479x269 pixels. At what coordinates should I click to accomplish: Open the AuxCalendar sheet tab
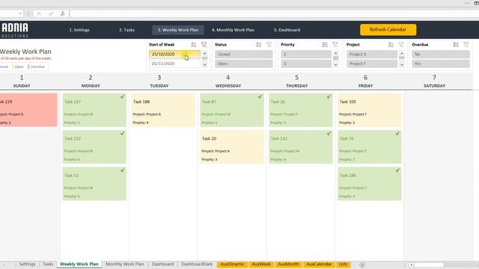pos(319,265)
